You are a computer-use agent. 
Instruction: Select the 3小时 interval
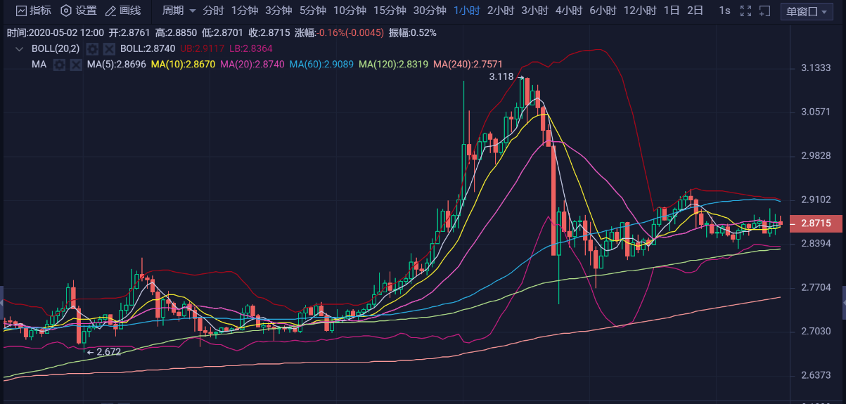534,11
